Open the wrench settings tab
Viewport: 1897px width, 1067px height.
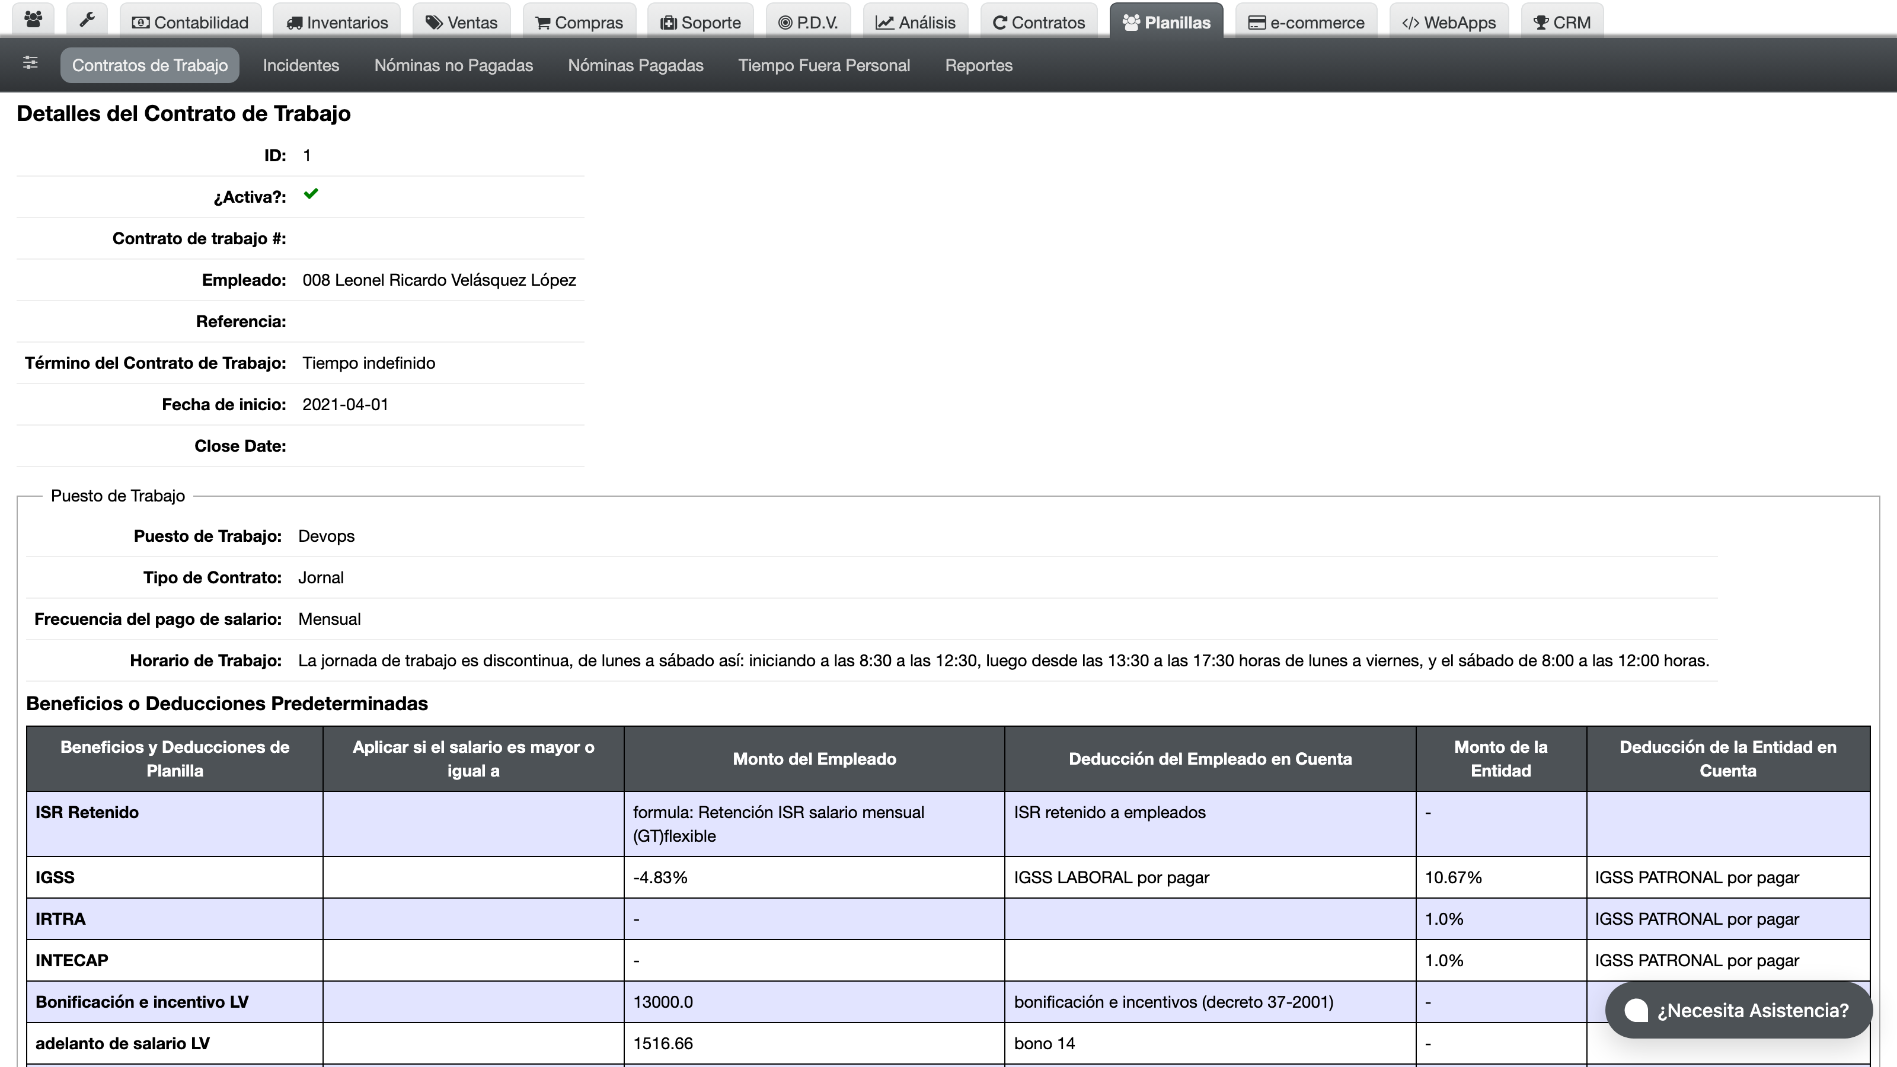click(x=87, y=21)
